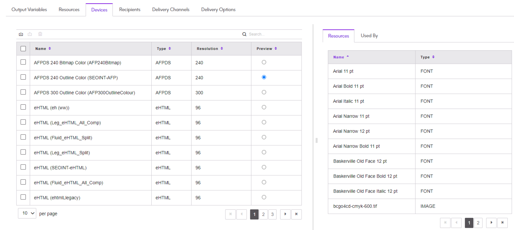Go to next page of devices table

[285, 214]
